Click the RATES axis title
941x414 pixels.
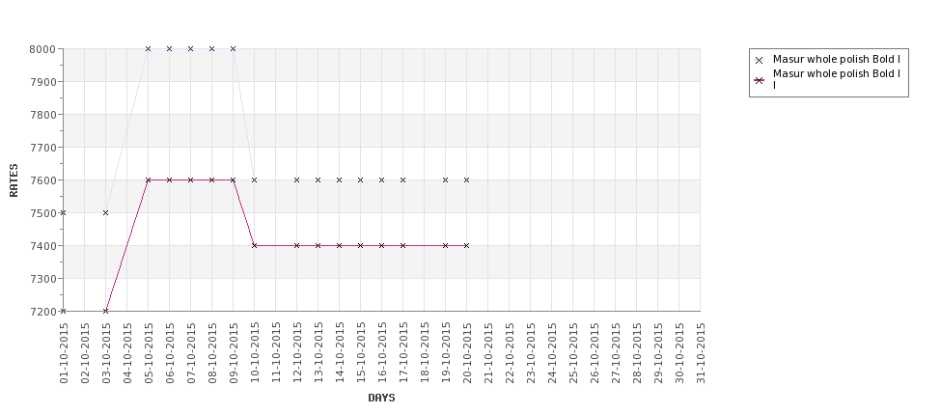tap(14, 180)
